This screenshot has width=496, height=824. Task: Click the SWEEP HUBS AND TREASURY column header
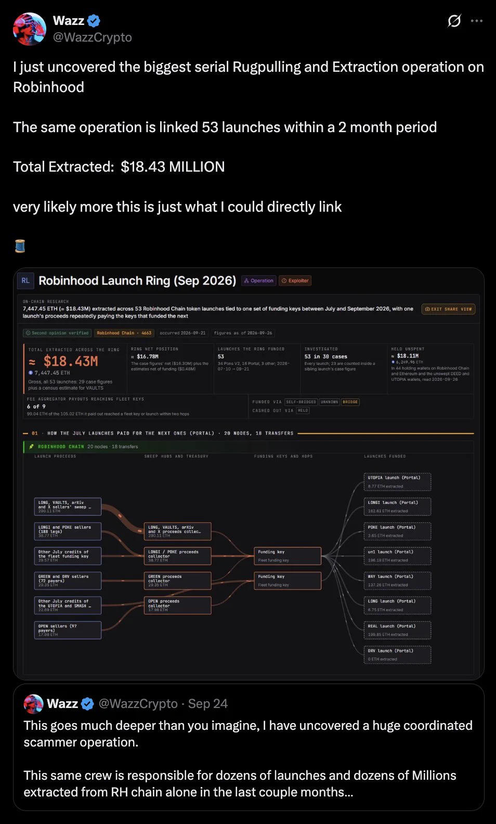point(176,456)
